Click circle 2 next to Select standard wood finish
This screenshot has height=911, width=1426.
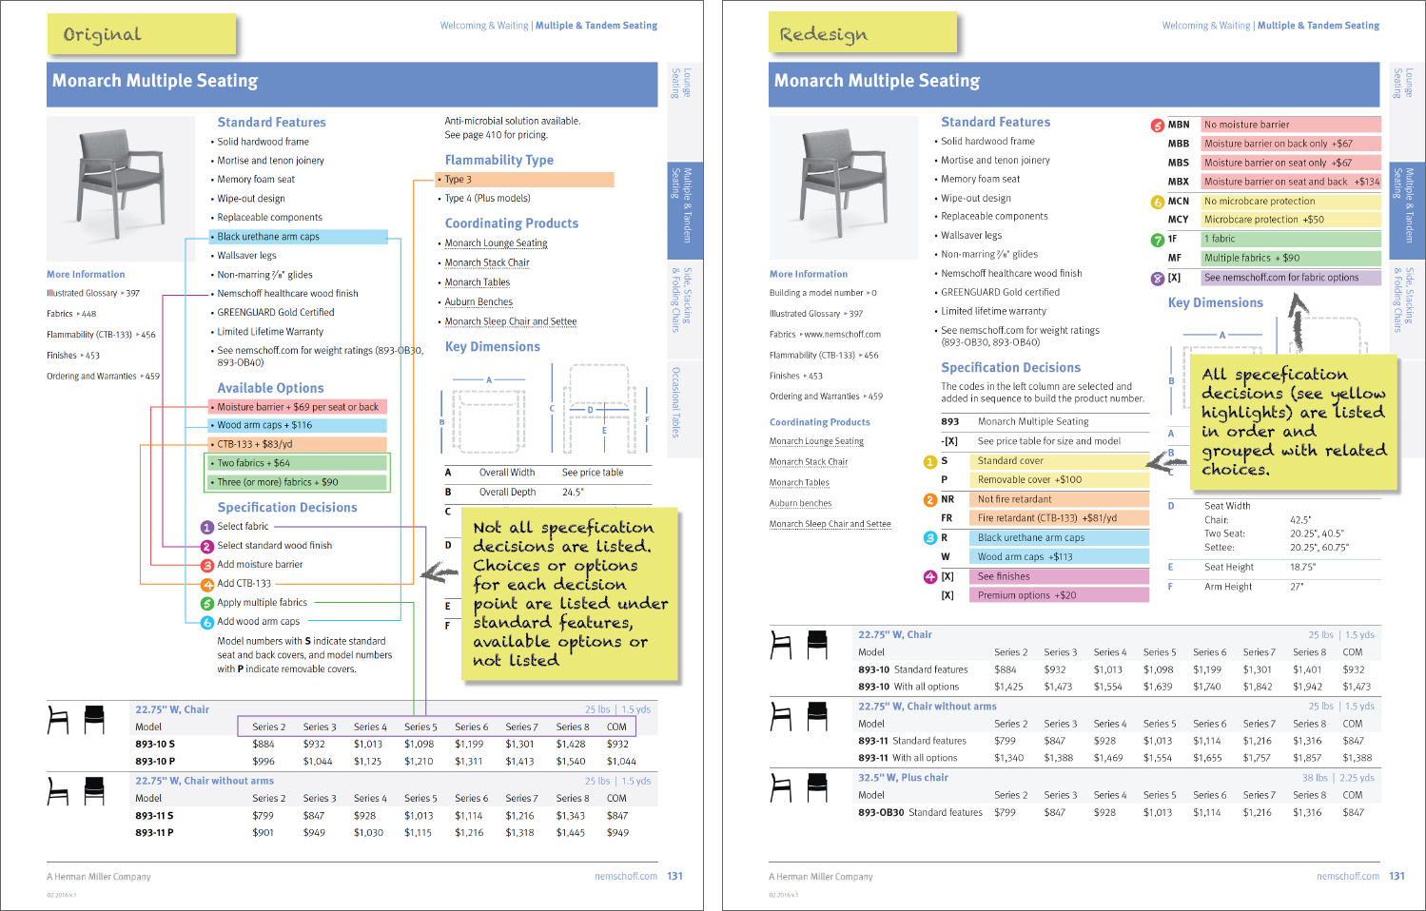206,546
